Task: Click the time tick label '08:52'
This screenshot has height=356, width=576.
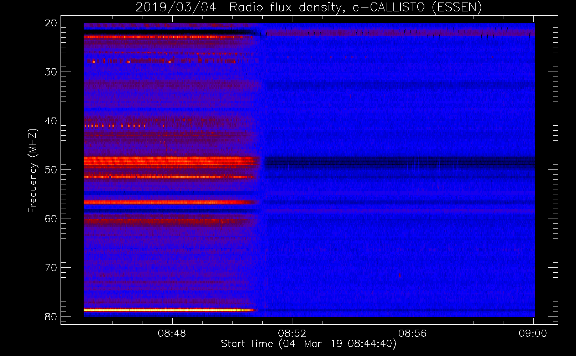Action: (292, 334)
